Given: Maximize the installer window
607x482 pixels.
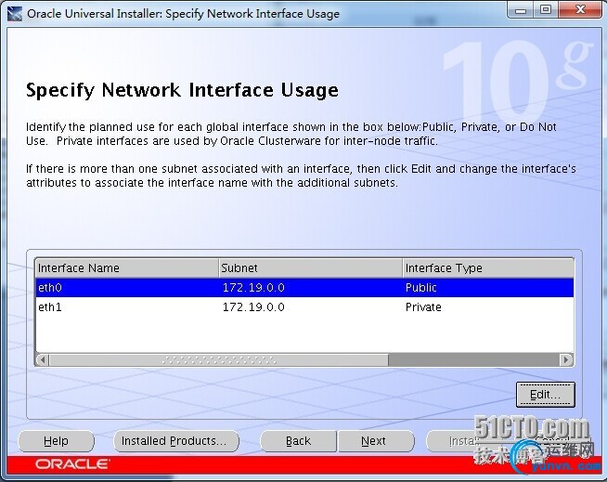Looking at the screenshot, I should [546, 9].
